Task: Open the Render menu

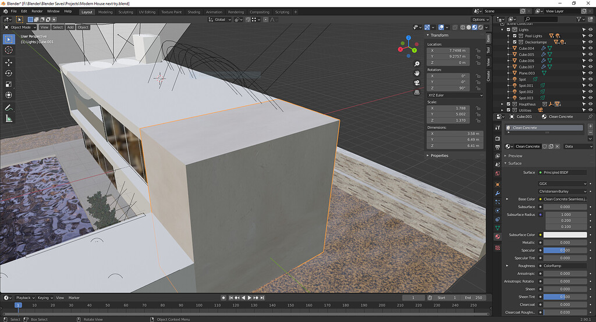Action: tap(37, 12)
